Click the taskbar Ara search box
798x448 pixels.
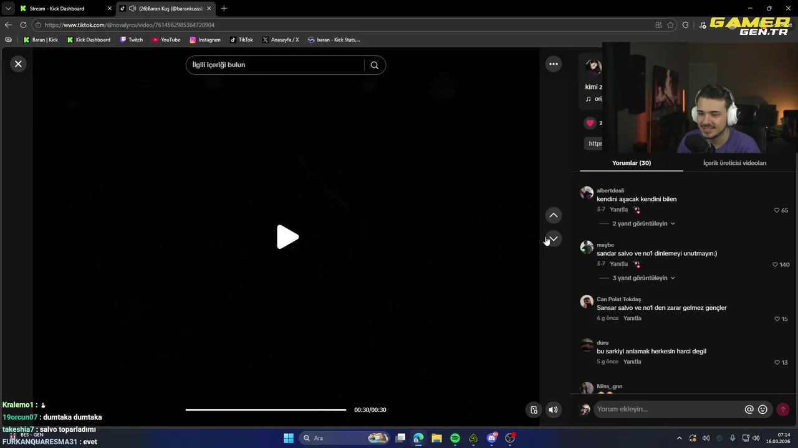[x=345, y=438]
